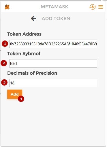Image resolution: width=107 pixels, height=147 pixels.
Task: Click the Token Sybmol label
Action: [x=24, y=53]
